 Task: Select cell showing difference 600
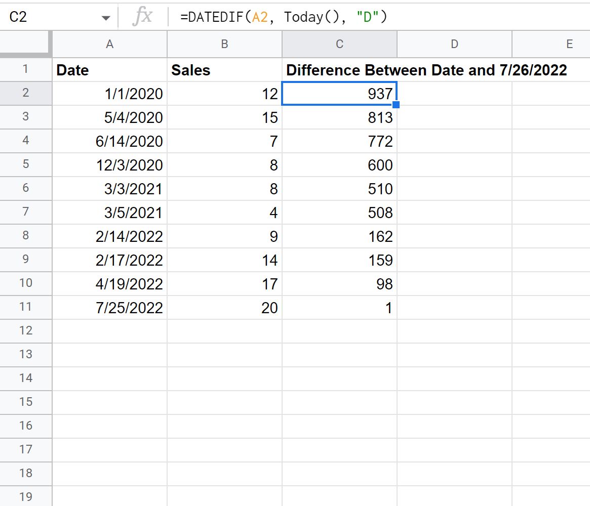tap(339, 165)
